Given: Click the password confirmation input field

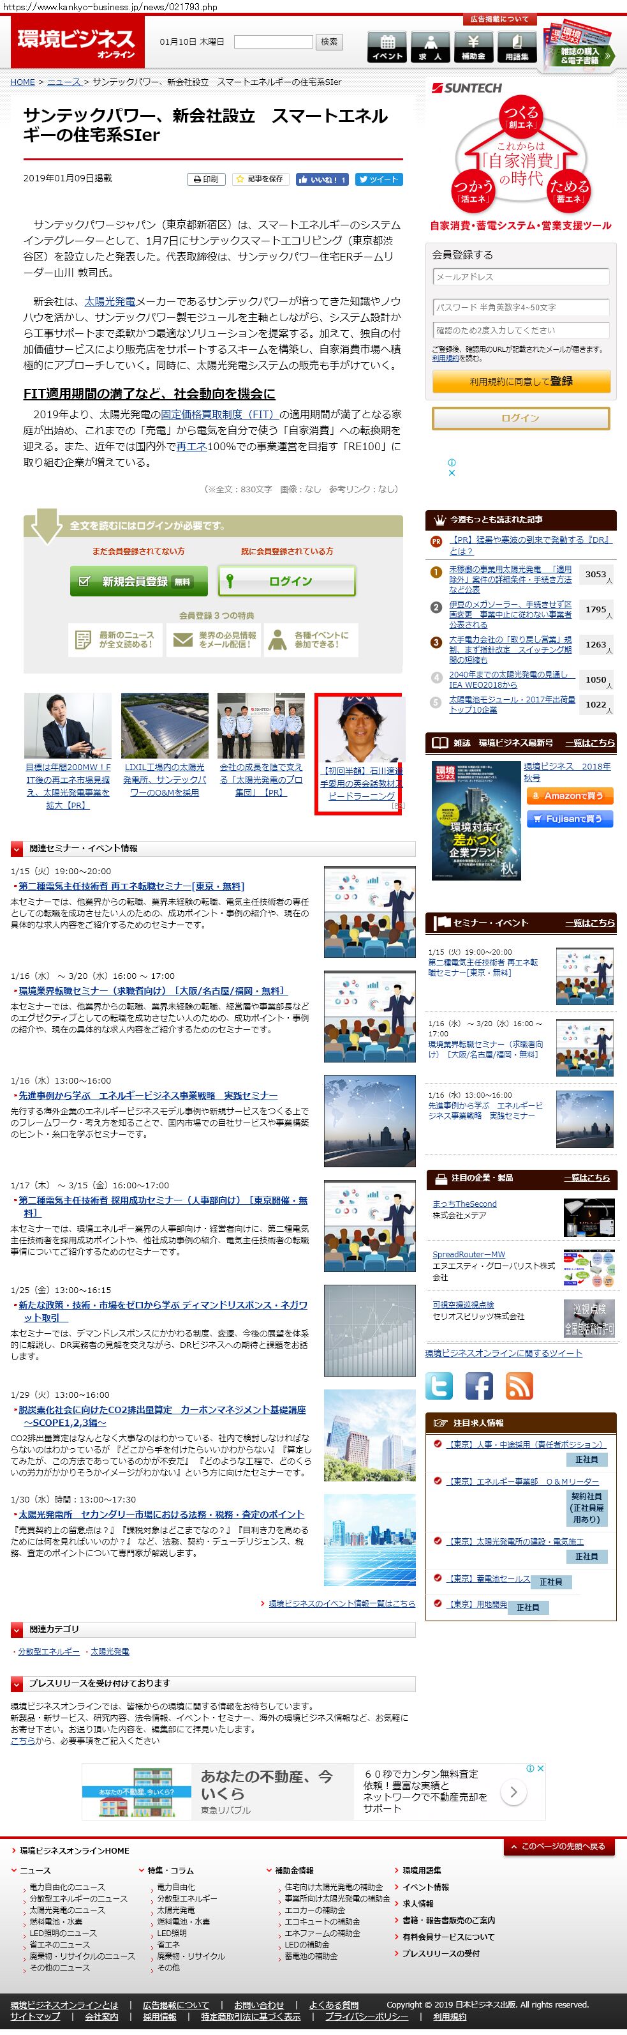Looking at the screenshot, I should [x=520, y=330].
